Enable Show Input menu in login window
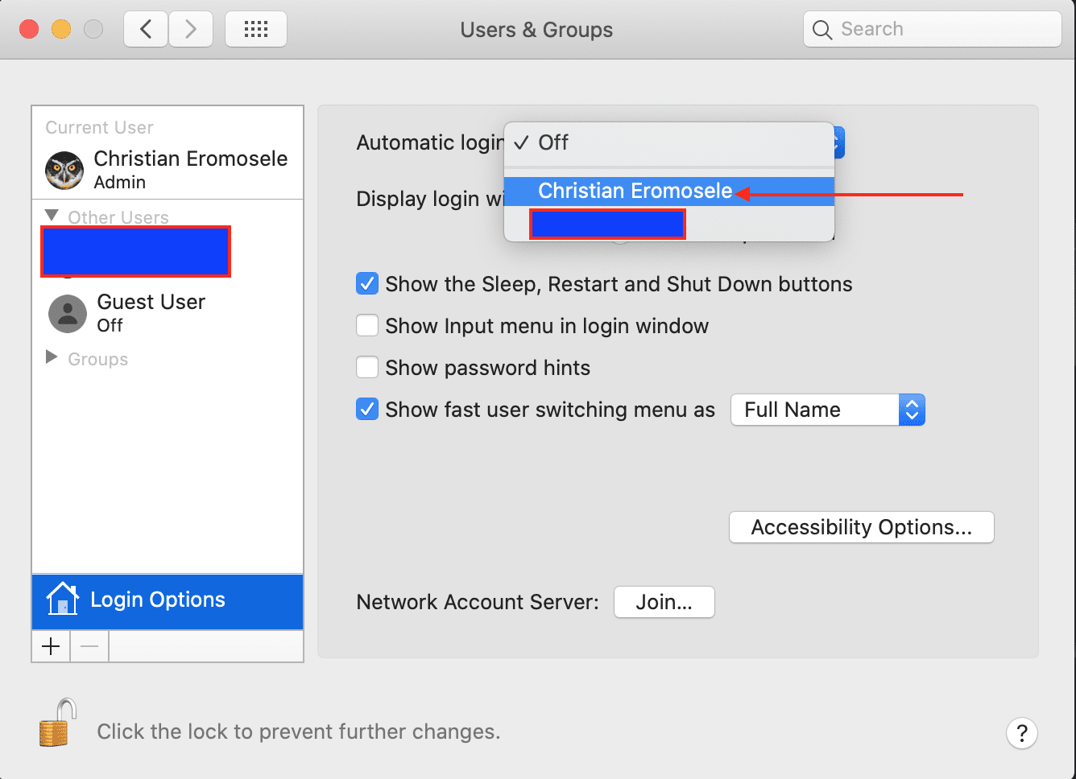The image size is (1076, 779). pyautogui.click(x=367, y=326)
